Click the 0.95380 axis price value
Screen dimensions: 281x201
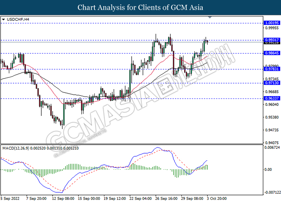[272, 117]
